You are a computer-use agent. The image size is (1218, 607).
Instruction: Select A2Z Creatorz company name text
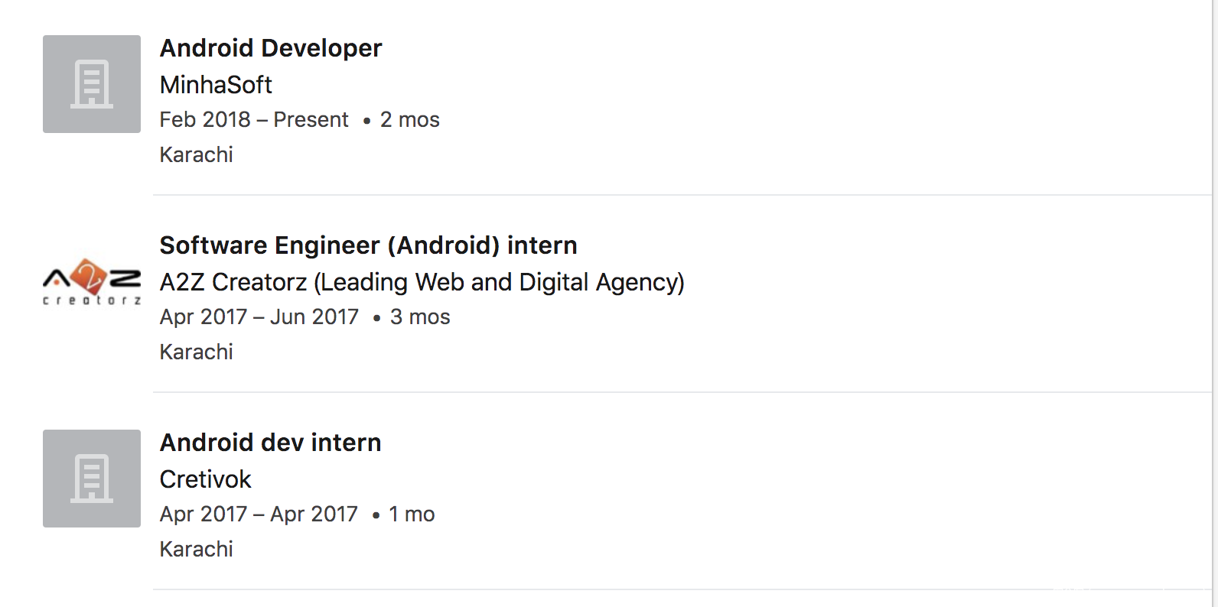point(422,282)
